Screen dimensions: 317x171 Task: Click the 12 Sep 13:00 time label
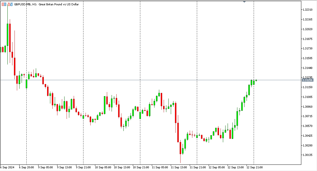click(236, 167)
